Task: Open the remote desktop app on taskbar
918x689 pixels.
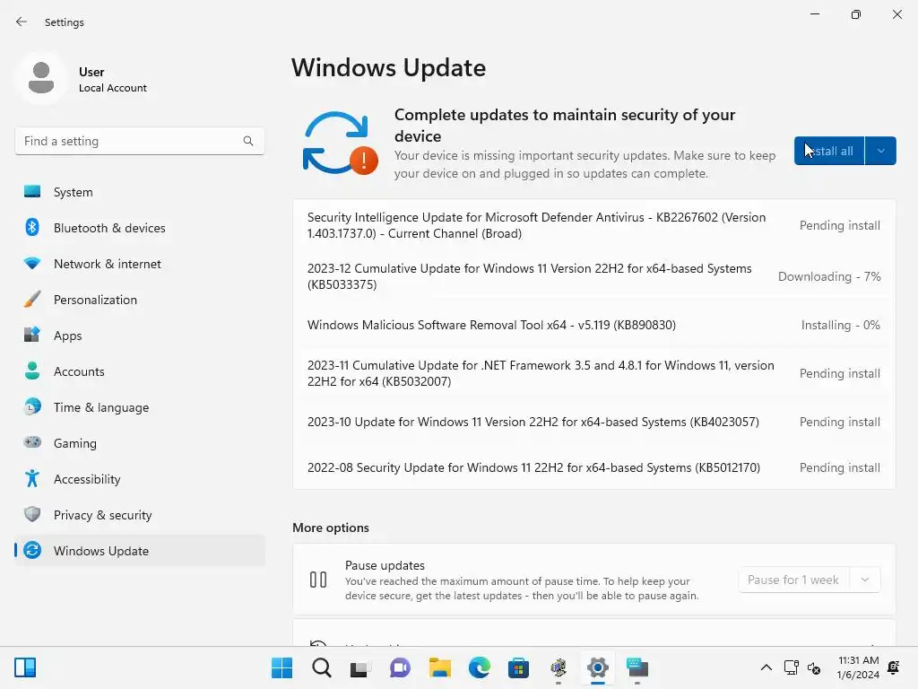Action: [x=637, y=667]
